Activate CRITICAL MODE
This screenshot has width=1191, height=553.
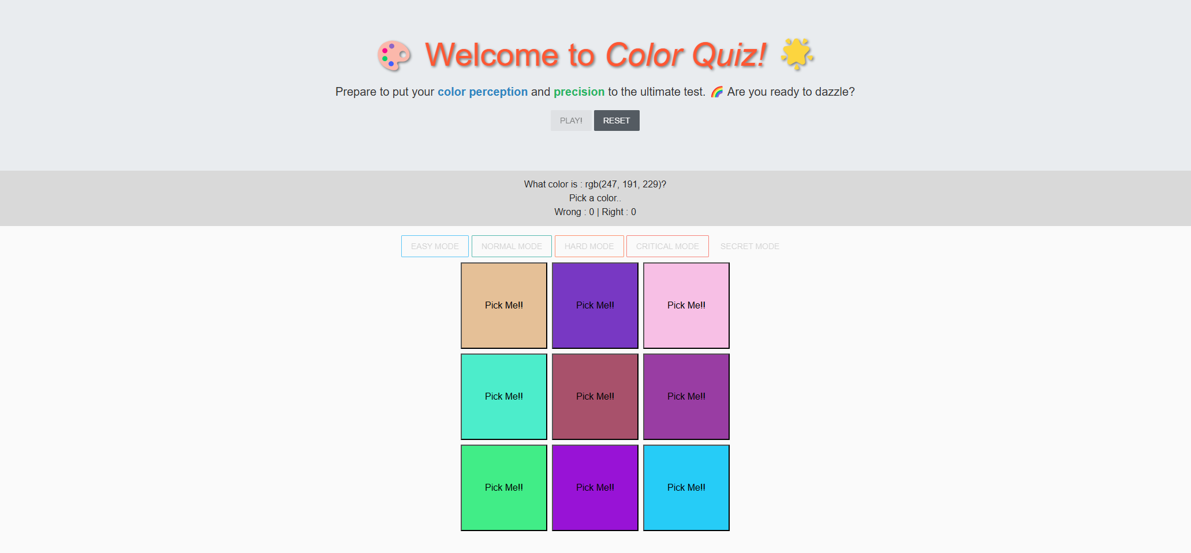667,246
